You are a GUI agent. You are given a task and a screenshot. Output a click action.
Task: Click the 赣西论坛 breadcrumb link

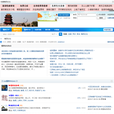[8, 39]
